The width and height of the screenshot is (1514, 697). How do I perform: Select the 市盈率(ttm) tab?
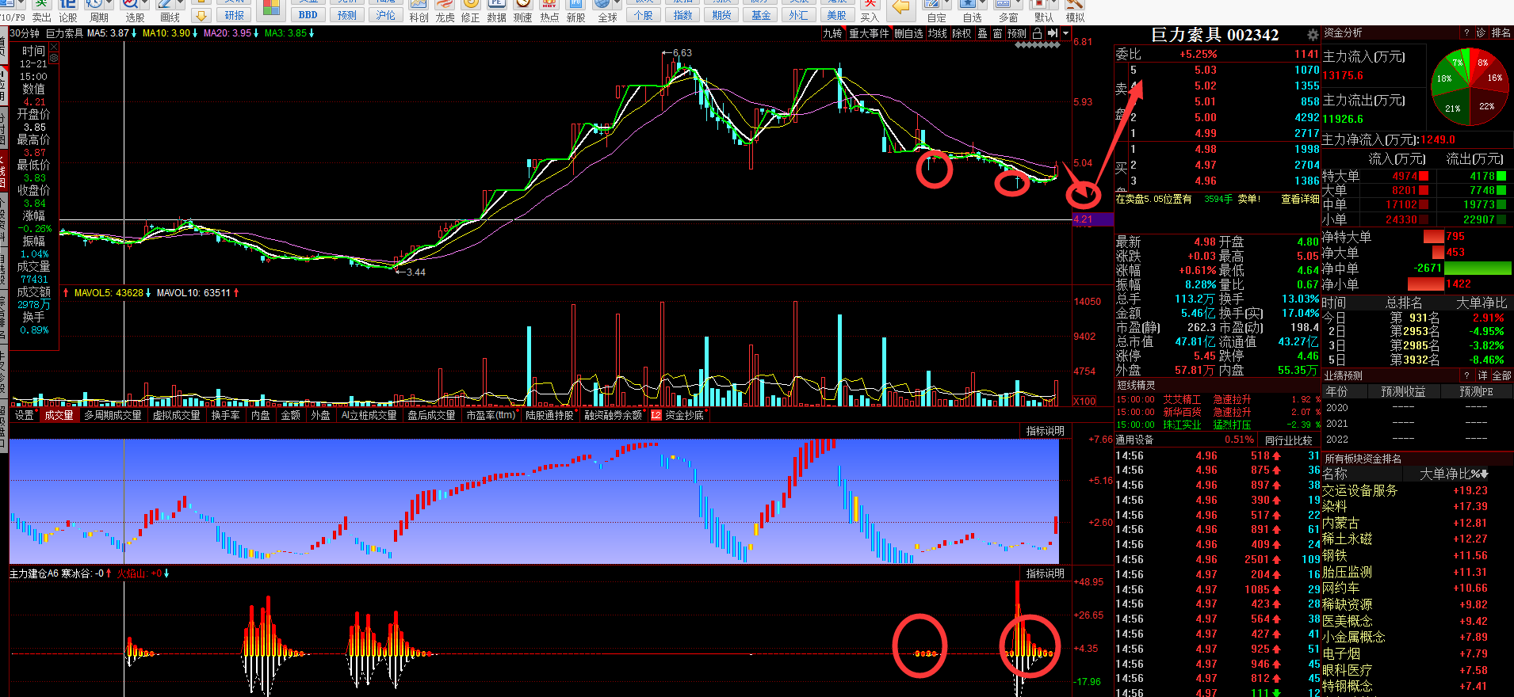pyautogui.click(x=491, y=415)
